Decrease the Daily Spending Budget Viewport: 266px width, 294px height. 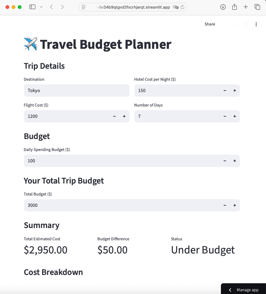coord(225,161)
